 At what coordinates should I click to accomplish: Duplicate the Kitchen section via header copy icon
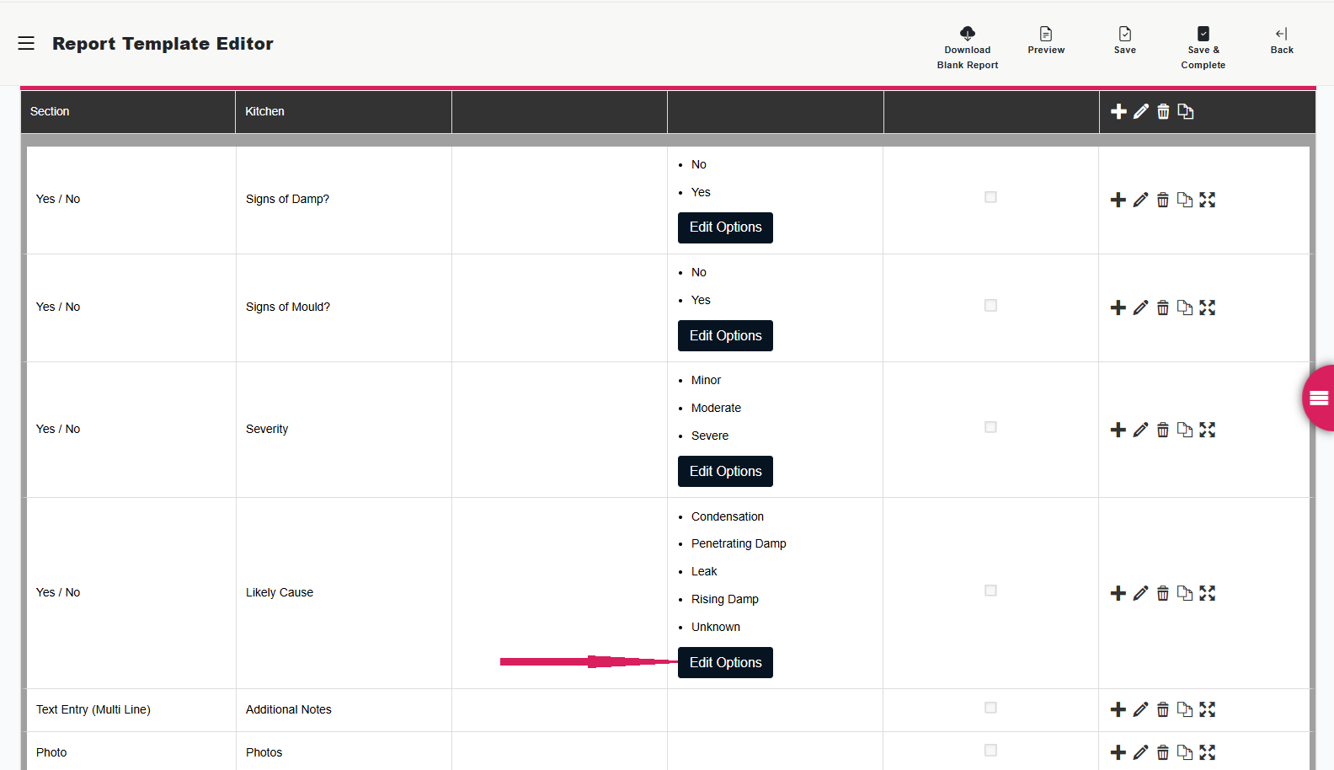pyautogui.click(x=1186, y=111)
